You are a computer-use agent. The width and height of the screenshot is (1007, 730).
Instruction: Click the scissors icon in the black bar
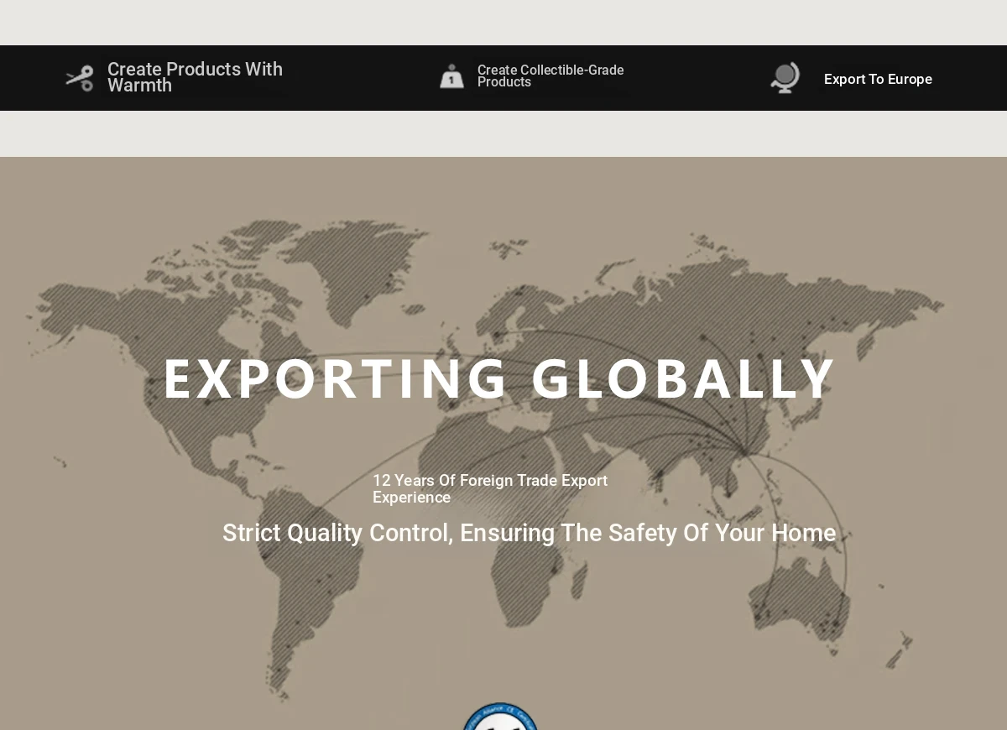(x=80, y=78)
